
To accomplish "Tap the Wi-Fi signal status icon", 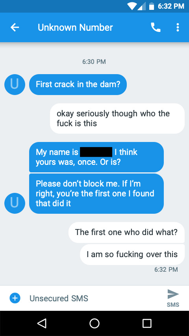I will tap(132, 6).
